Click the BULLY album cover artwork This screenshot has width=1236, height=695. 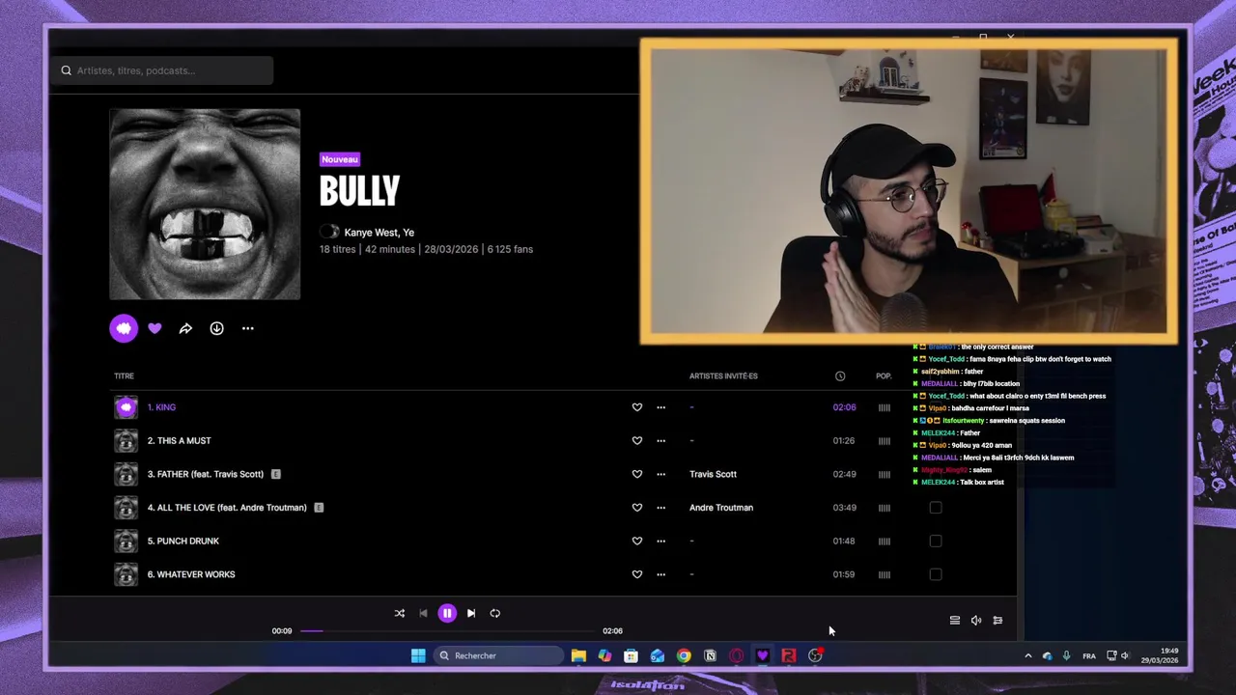click(205, 205)
